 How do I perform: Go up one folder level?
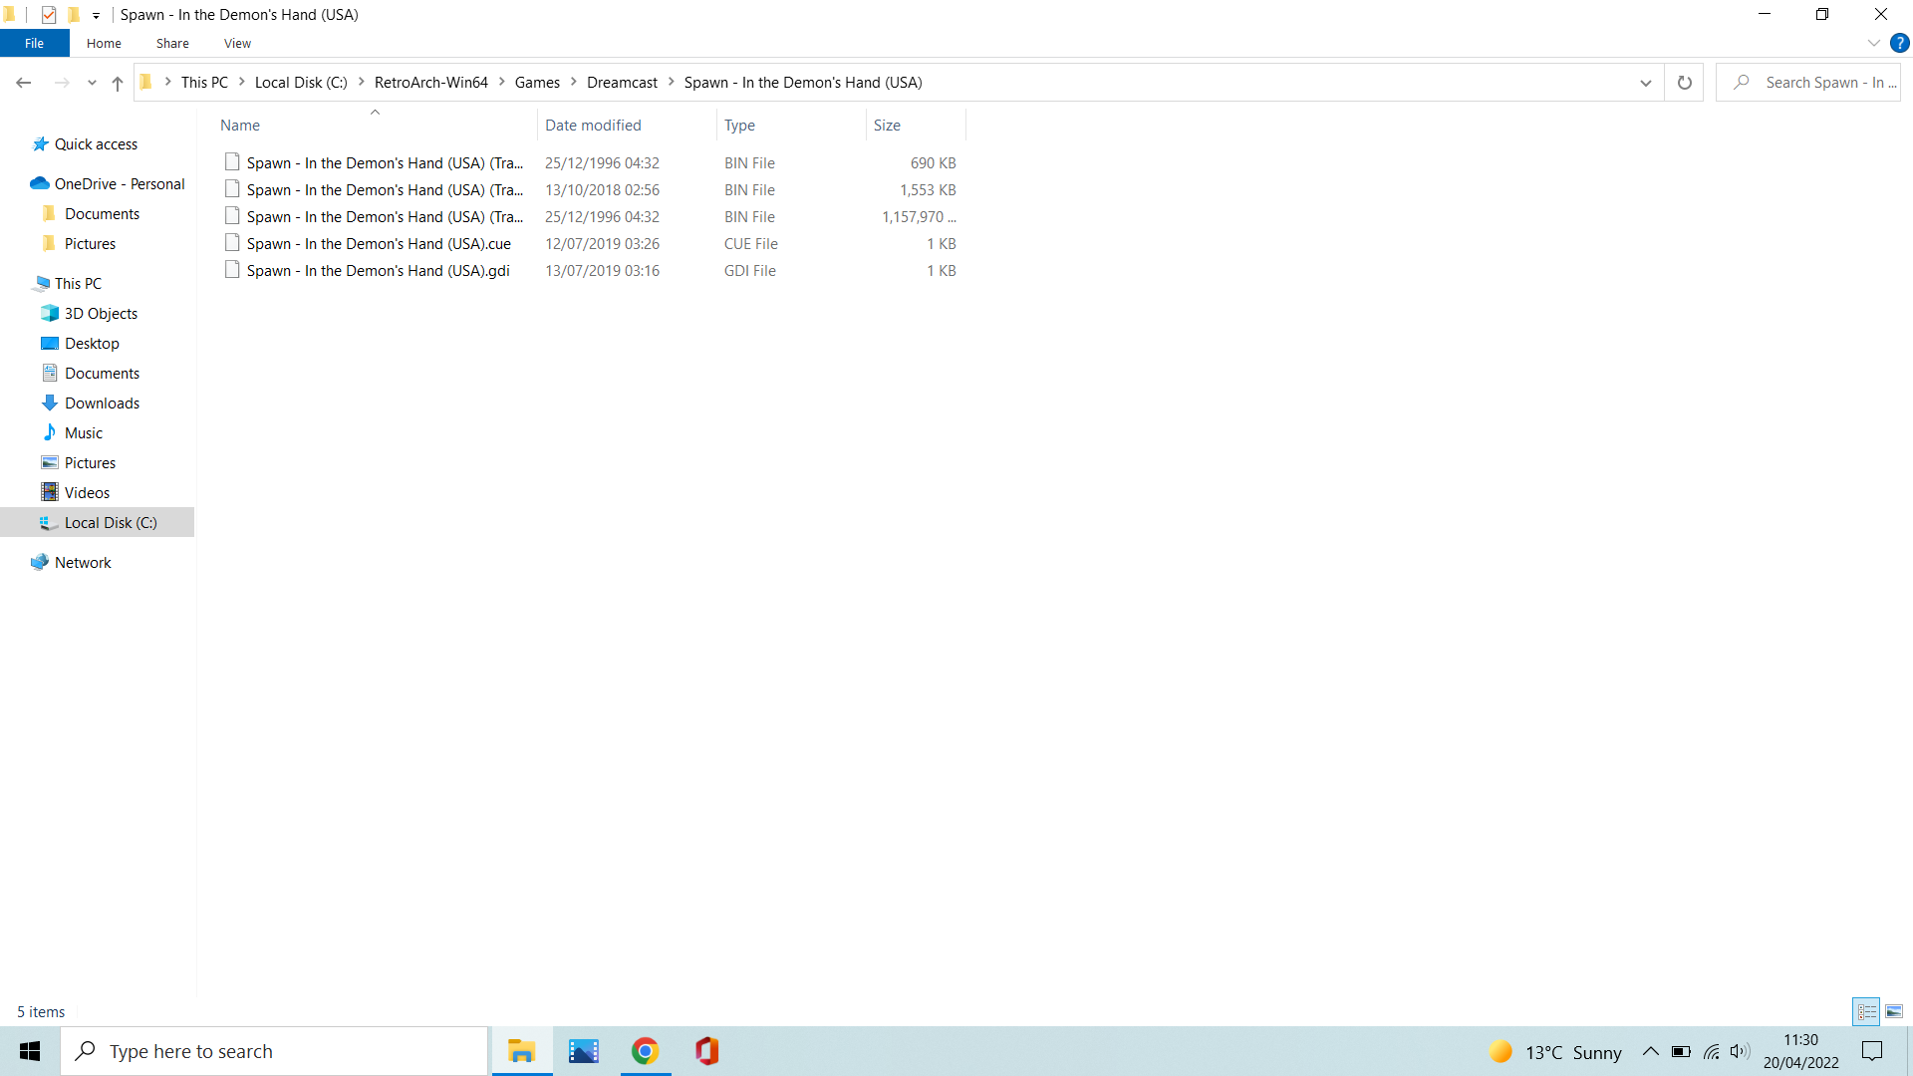click(118, 83)
